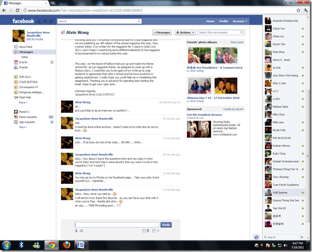Click the Reply button
This screenshot has width=312, height=252.
coord(166,225)
